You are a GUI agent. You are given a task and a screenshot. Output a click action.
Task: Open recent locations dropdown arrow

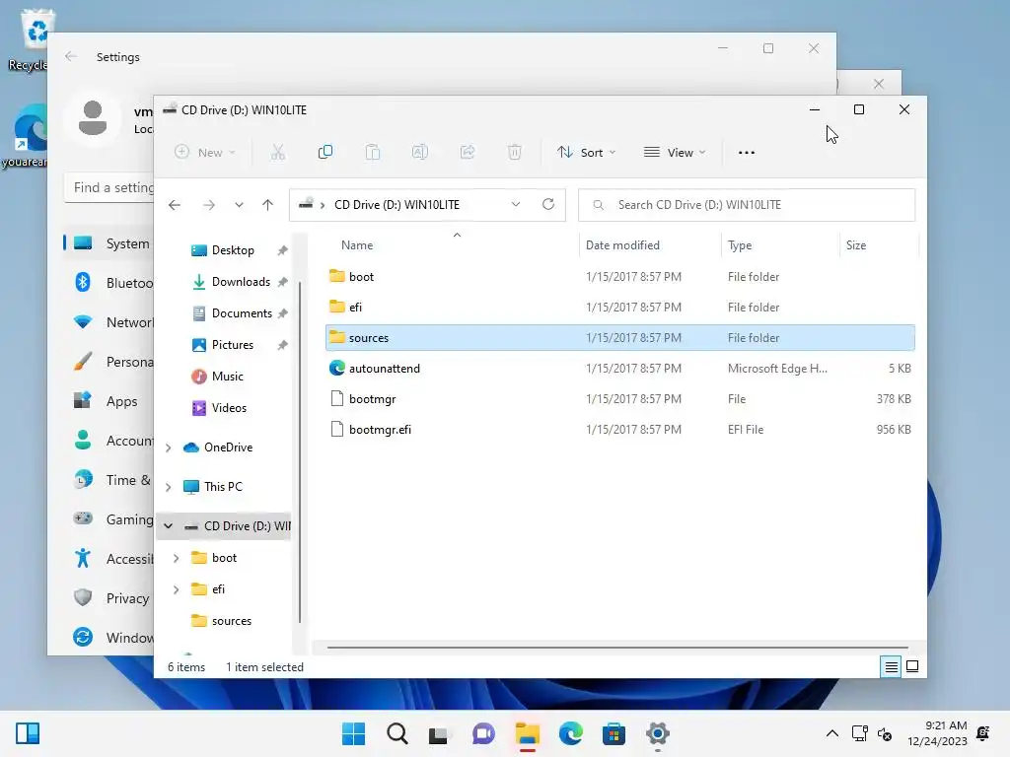(x=239, y=205)
